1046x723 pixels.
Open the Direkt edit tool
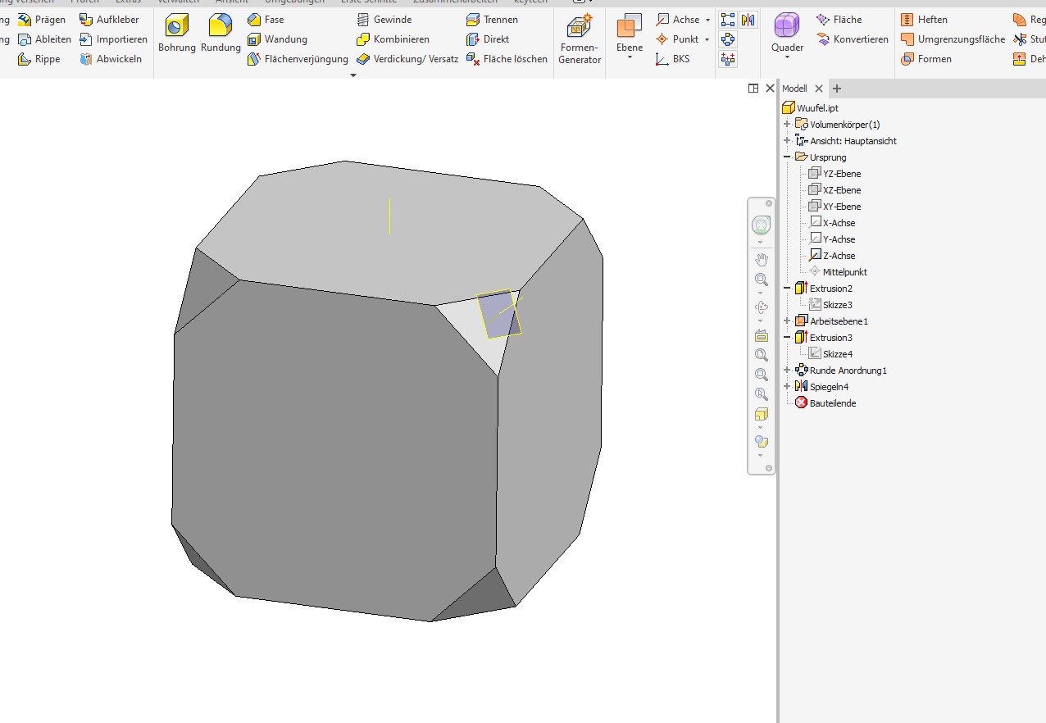point(488,39)
